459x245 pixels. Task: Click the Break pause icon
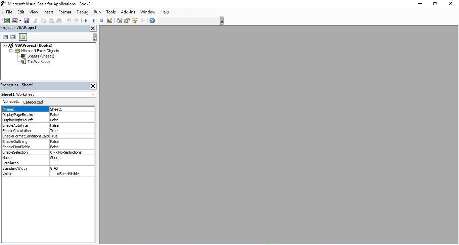point(94,21)
